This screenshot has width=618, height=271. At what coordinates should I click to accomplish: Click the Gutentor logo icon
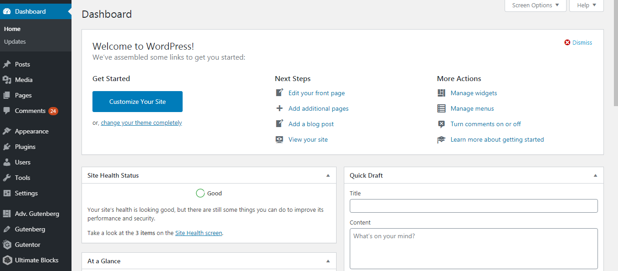tap(7, 245)
